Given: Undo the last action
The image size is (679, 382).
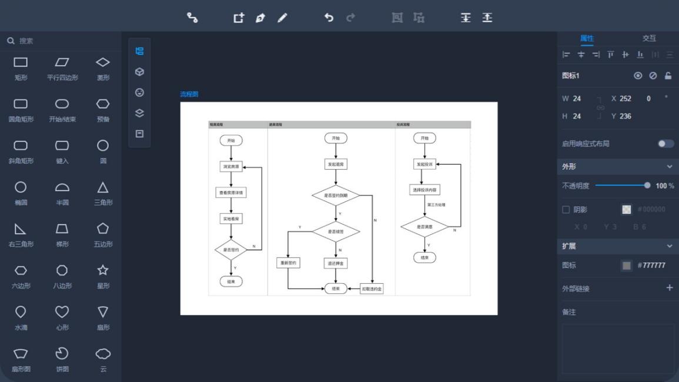Looking at the screenshot, I should coord(329,18).
